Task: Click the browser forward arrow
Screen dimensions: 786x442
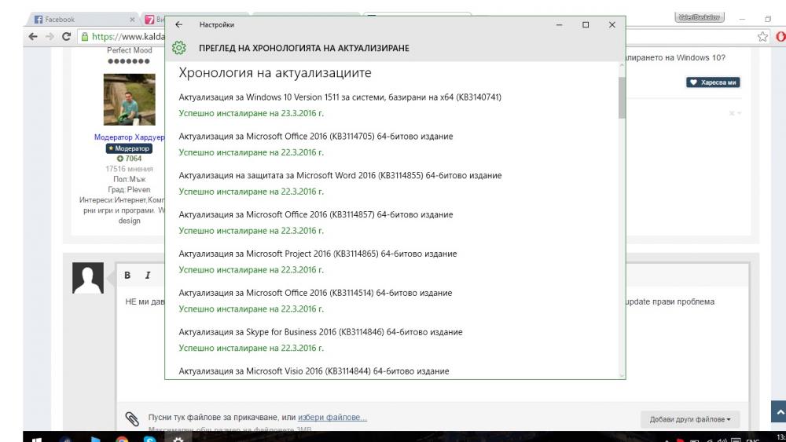Action: pos(49,37)
